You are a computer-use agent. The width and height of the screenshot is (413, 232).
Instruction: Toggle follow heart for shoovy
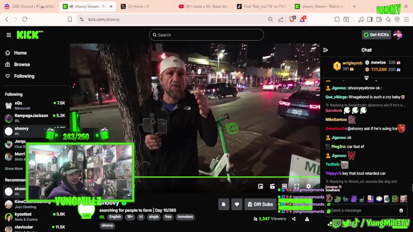tap(237, 204)
